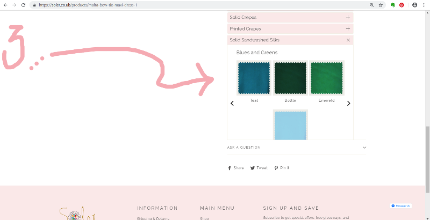Click the Blues and Greens heading
Screen dimensions: 430x220
257,53
